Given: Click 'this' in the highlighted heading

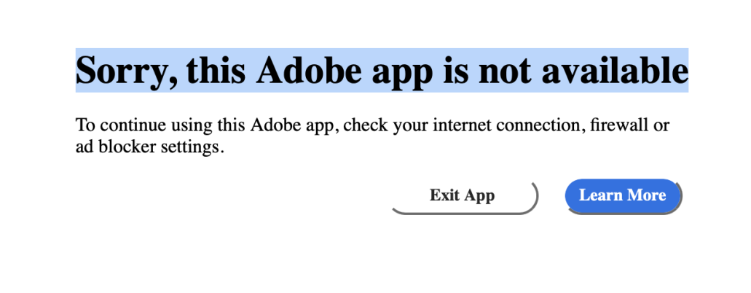Looking at the screenshot, I should pyautogui.click(x=215, y=71).
